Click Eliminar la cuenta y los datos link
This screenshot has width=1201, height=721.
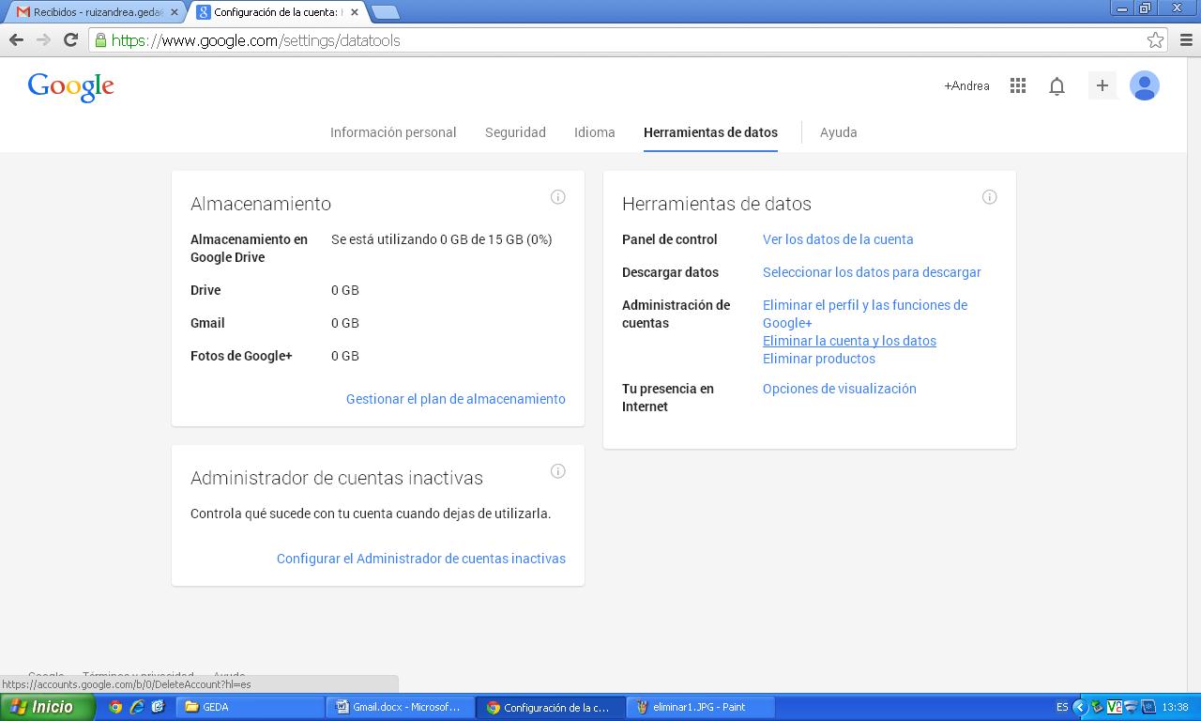tap(849, 341)
